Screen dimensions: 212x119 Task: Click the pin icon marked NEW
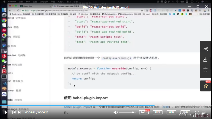click(x=206, y=86)
